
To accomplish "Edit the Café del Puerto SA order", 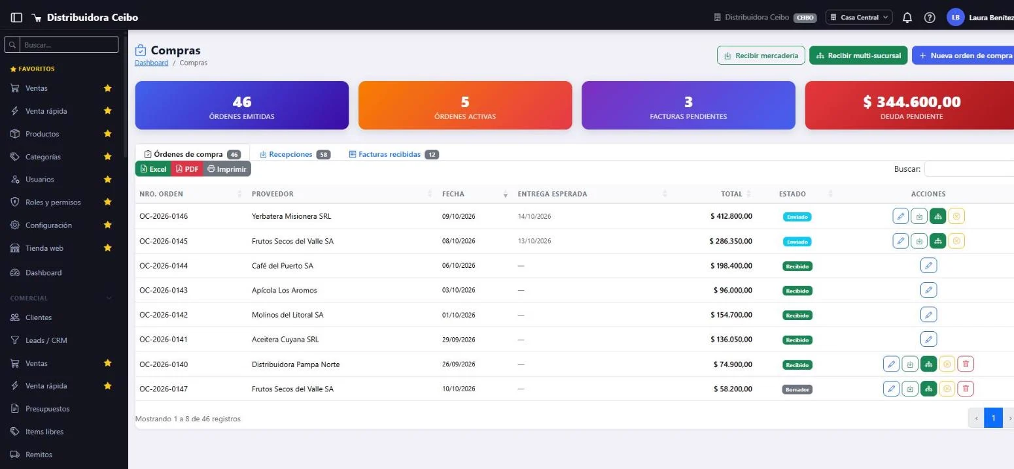I will [x=928, y=265].
